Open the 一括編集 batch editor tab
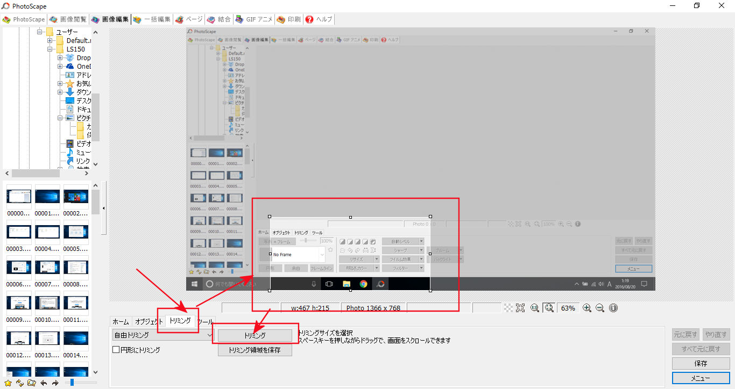This screenshot has width=735, height=389. [152, 19]
